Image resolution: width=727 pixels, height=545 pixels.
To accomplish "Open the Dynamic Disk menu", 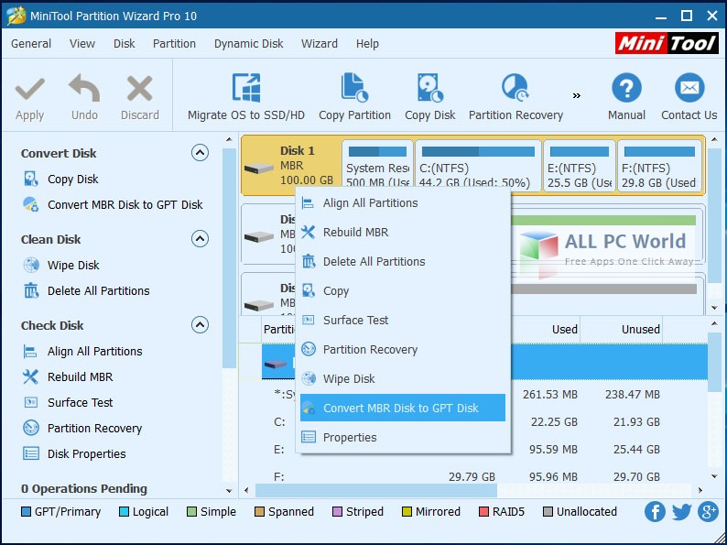I will (x=248, y=44).
